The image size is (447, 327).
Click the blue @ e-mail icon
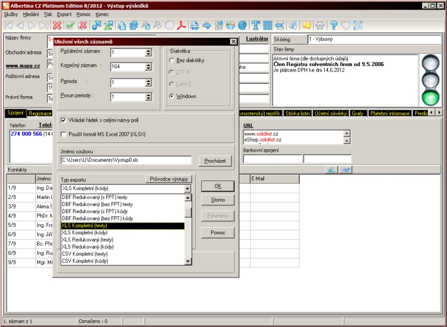point(242,26)
